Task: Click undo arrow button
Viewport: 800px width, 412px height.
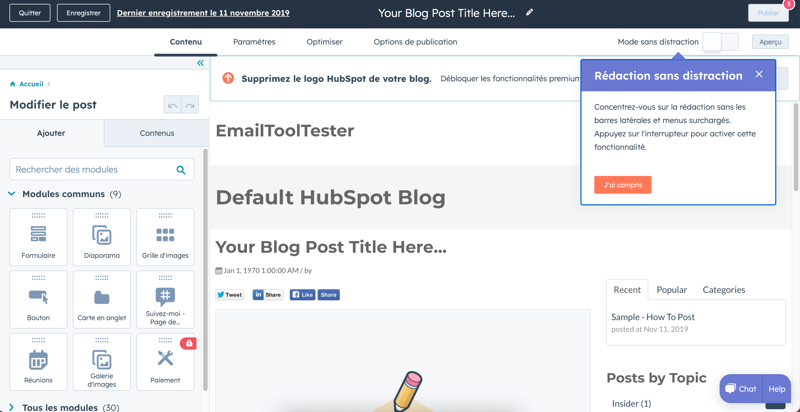Action: pyautogui.click(x=172, y=105)
